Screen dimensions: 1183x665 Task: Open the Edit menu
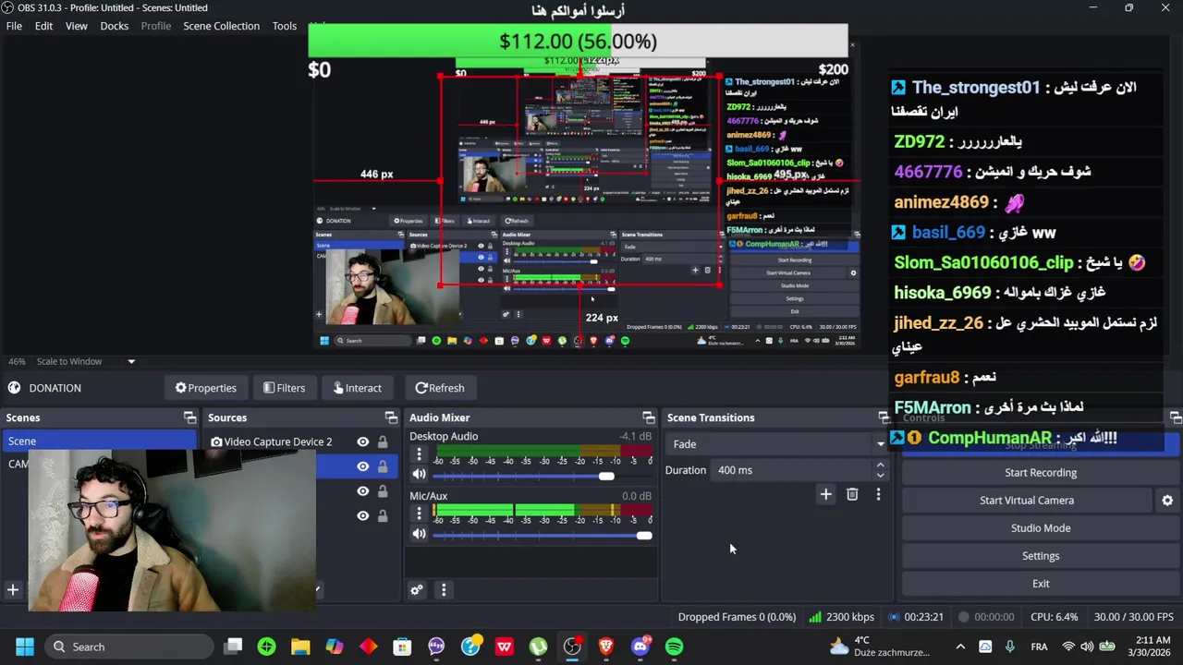pos(43,26)
